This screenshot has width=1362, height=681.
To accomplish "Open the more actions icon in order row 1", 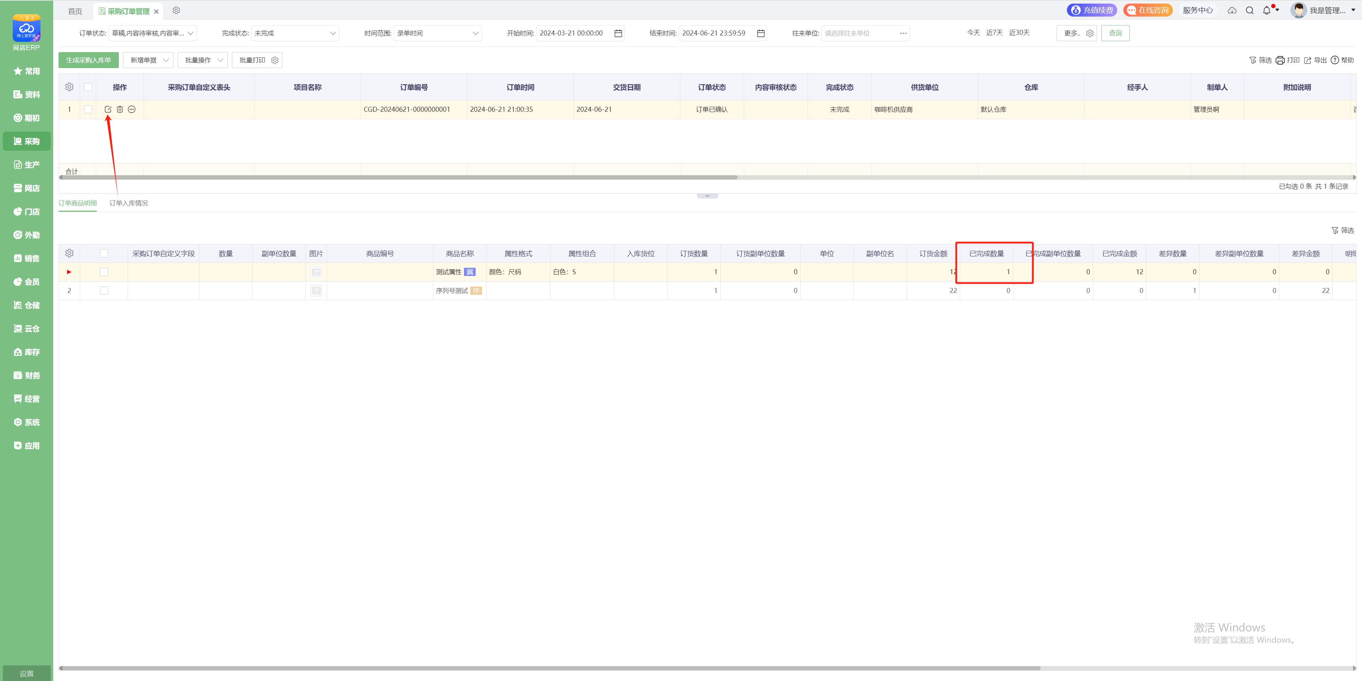I will [132, 110].
